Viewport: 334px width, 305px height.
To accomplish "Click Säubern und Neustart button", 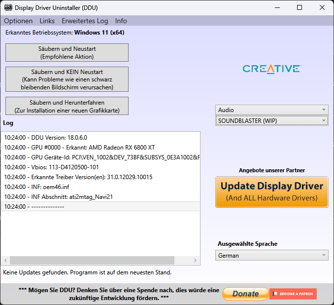I will point(67,53).
